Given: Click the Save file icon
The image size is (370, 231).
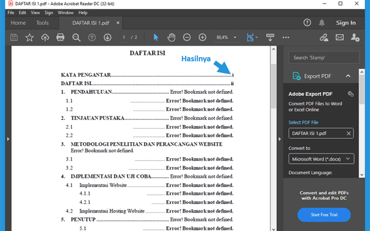Looking at the screenshot, I should point(14,37).
